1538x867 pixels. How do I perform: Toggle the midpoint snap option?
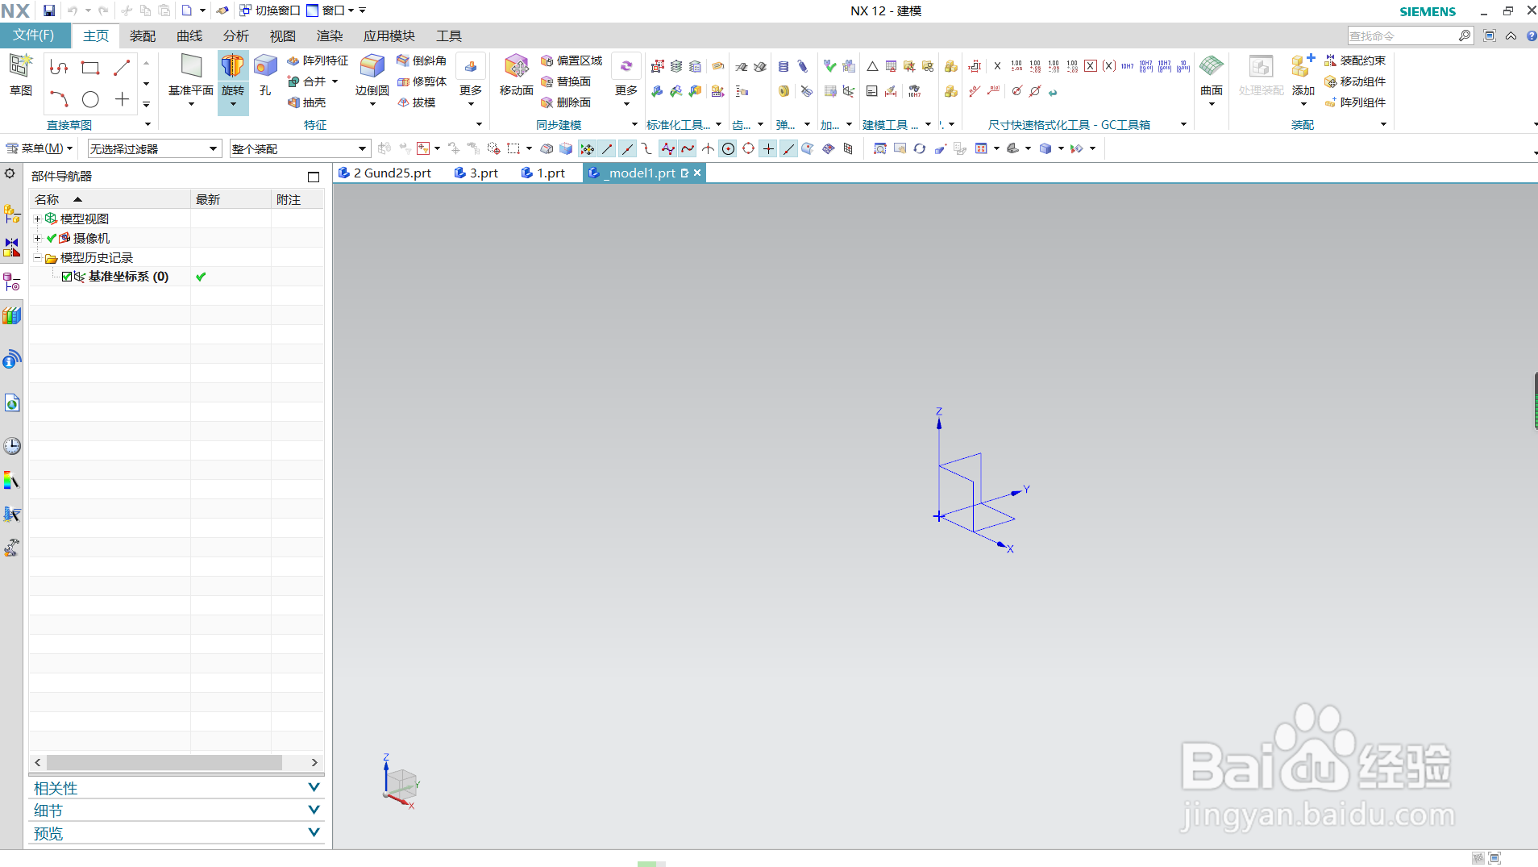[x=628, y=148]
